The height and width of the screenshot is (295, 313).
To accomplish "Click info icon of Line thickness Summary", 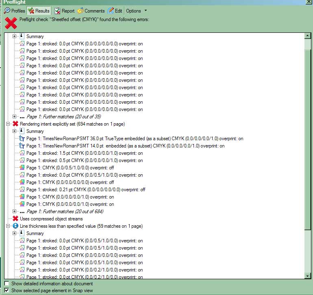I will pyautogui.click(x=22, y=233).
